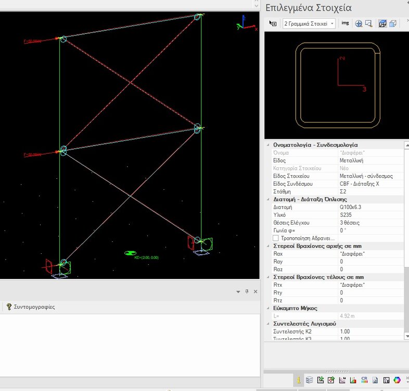Click the img button in properties toolbar
The image size is (409, 391).
coord(345,23)
